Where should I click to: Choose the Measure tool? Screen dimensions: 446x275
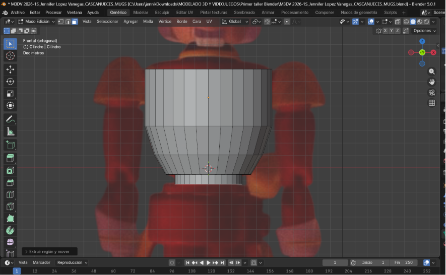coord(10,131)
